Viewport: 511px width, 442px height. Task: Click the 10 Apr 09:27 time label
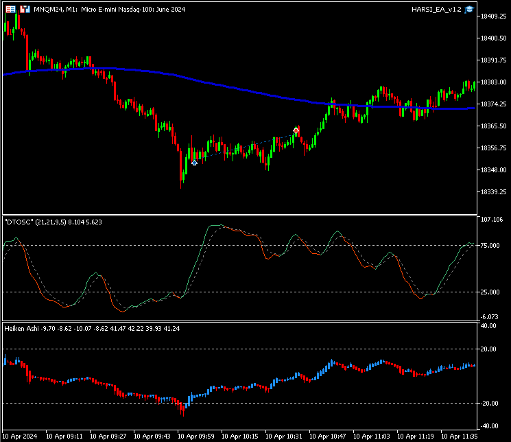pyautogui.click(x=108, y=436)
